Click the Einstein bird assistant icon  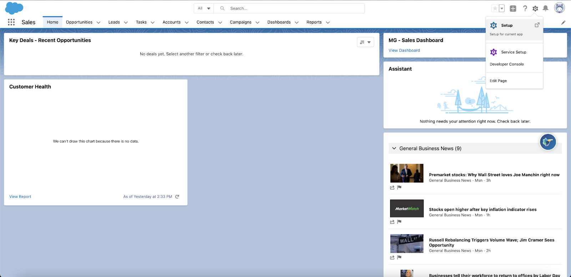pos(548,142)
